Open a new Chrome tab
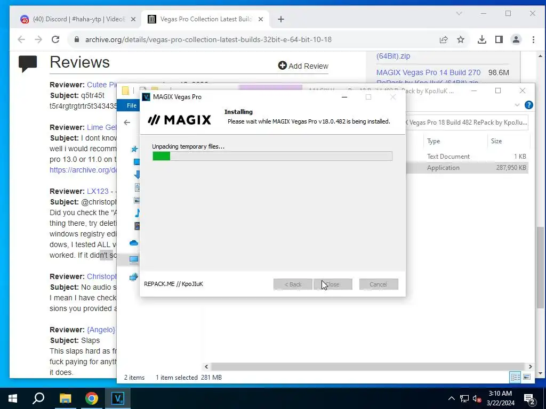 click(x=281, y=20)
